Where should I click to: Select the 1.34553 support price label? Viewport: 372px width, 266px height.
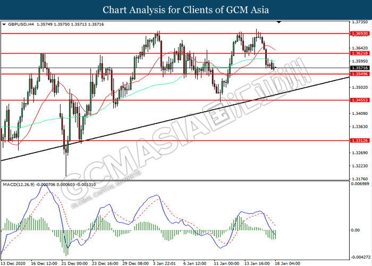click(360, 100)
